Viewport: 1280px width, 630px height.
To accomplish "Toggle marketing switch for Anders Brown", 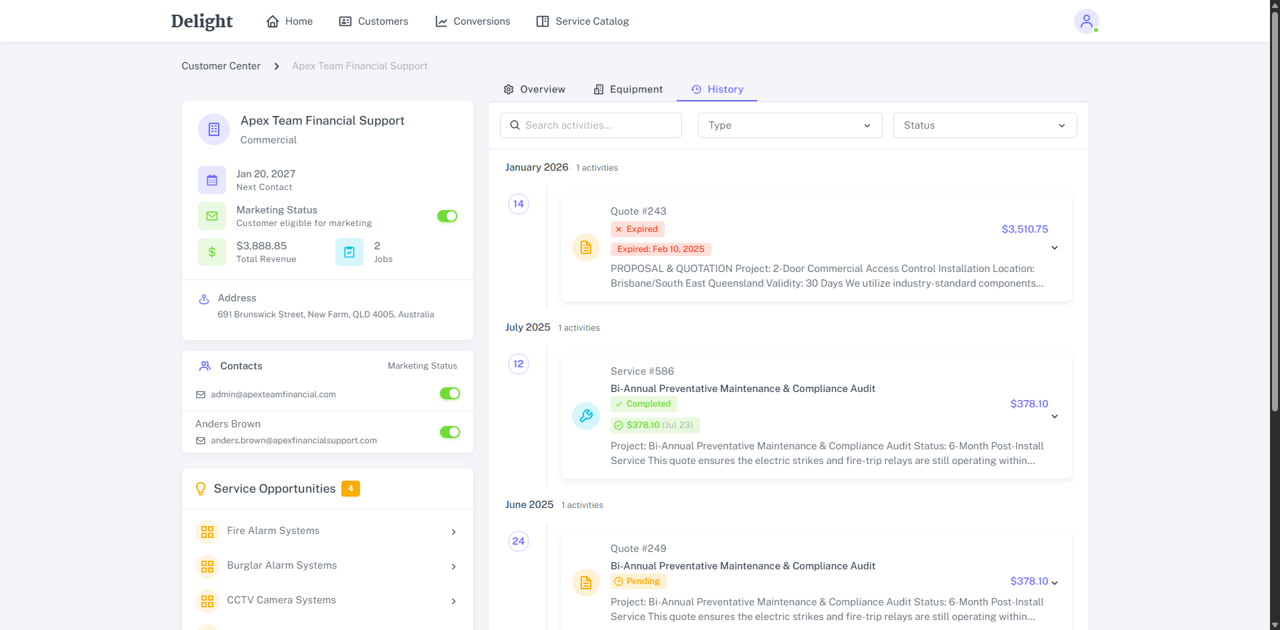I will [450, 432].
